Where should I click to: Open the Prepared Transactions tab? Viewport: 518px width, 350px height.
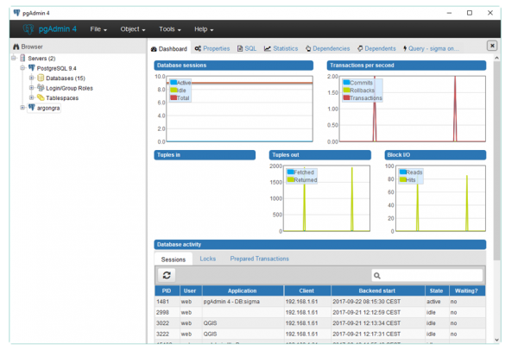259,259
